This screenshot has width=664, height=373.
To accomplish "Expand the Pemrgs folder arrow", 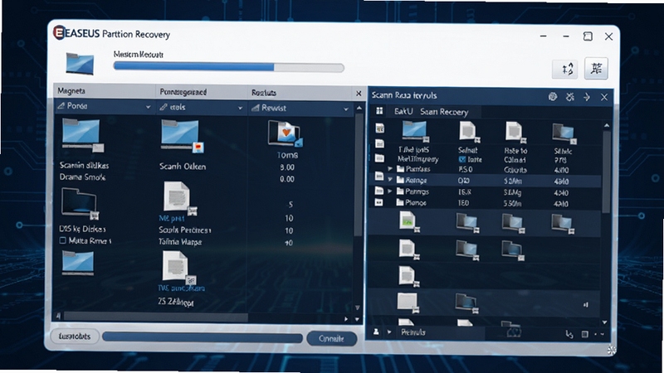I will [x=390, y=191].
